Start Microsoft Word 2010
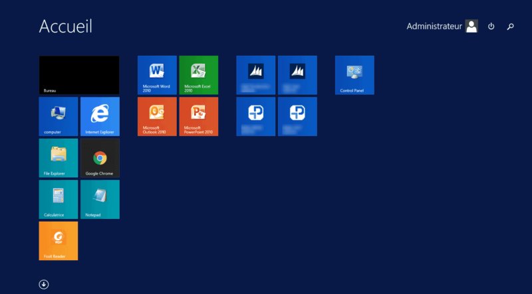532x294 pixels. click(157, 75)
